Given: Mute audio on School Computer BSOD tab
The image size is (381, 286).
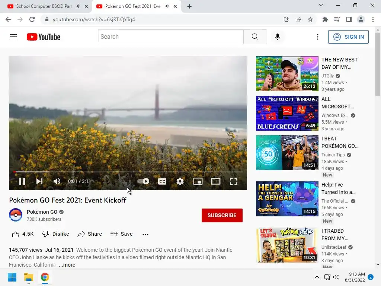Looking at the screenshot, I should [78, 6].
